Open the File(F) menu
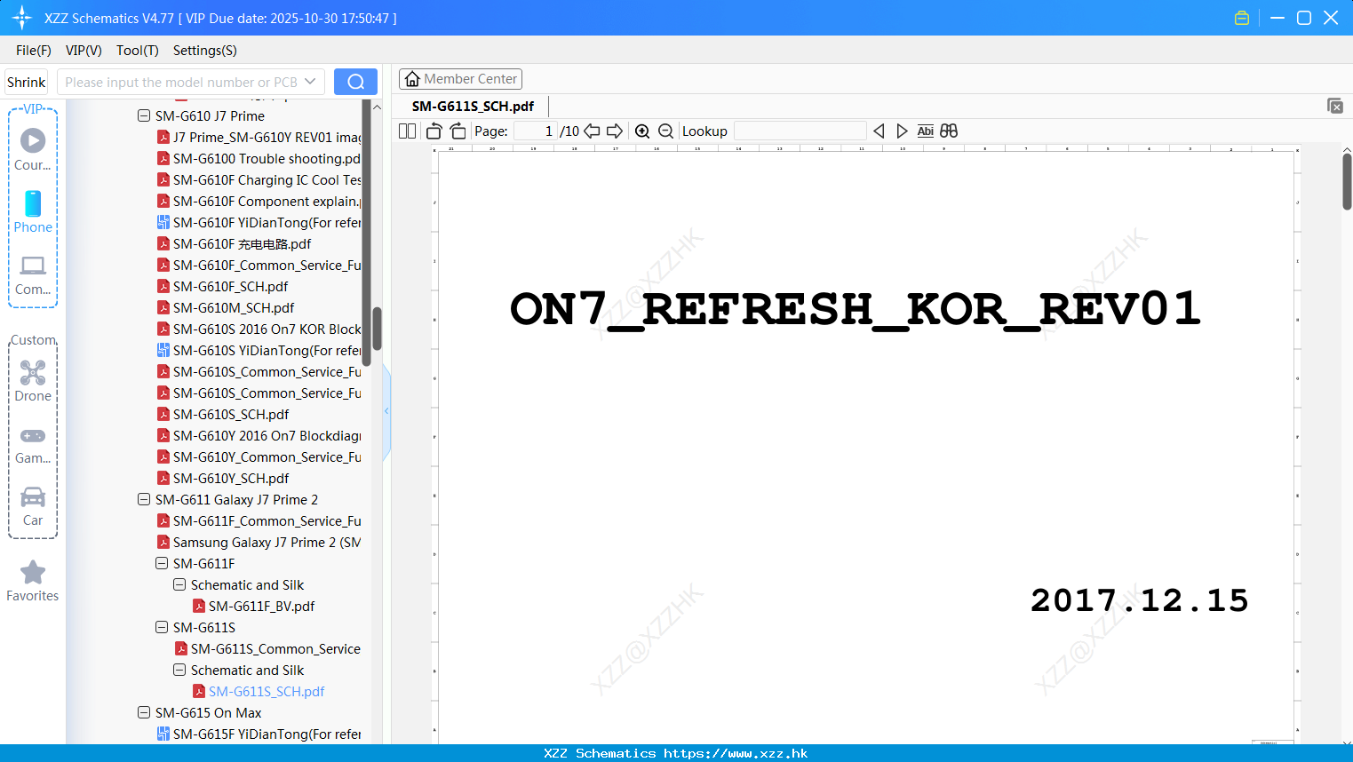 click(34, 51)
